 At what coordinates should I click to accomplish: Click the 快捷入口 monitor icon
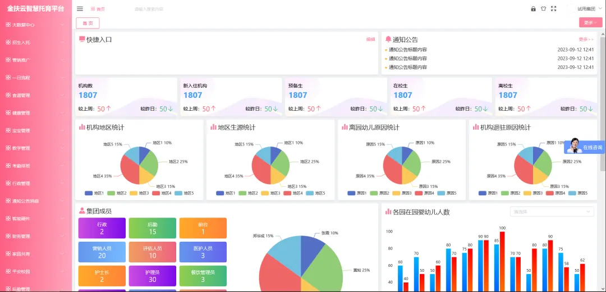[x=82, y=39]
